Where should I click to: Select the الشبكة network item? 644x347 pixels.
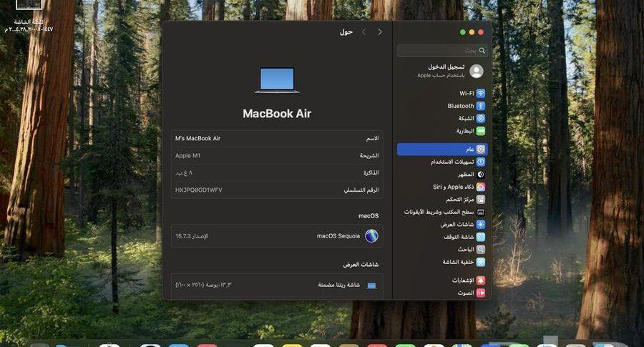(x=442, y=118)
